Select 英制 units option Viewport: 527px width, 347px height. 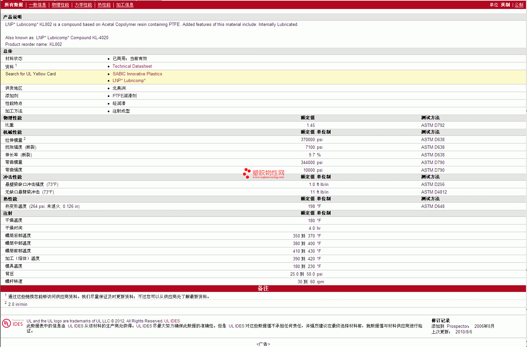pos(505,5)
